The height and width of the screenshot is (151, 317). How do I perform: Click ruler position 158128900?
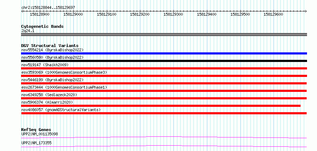40,14
